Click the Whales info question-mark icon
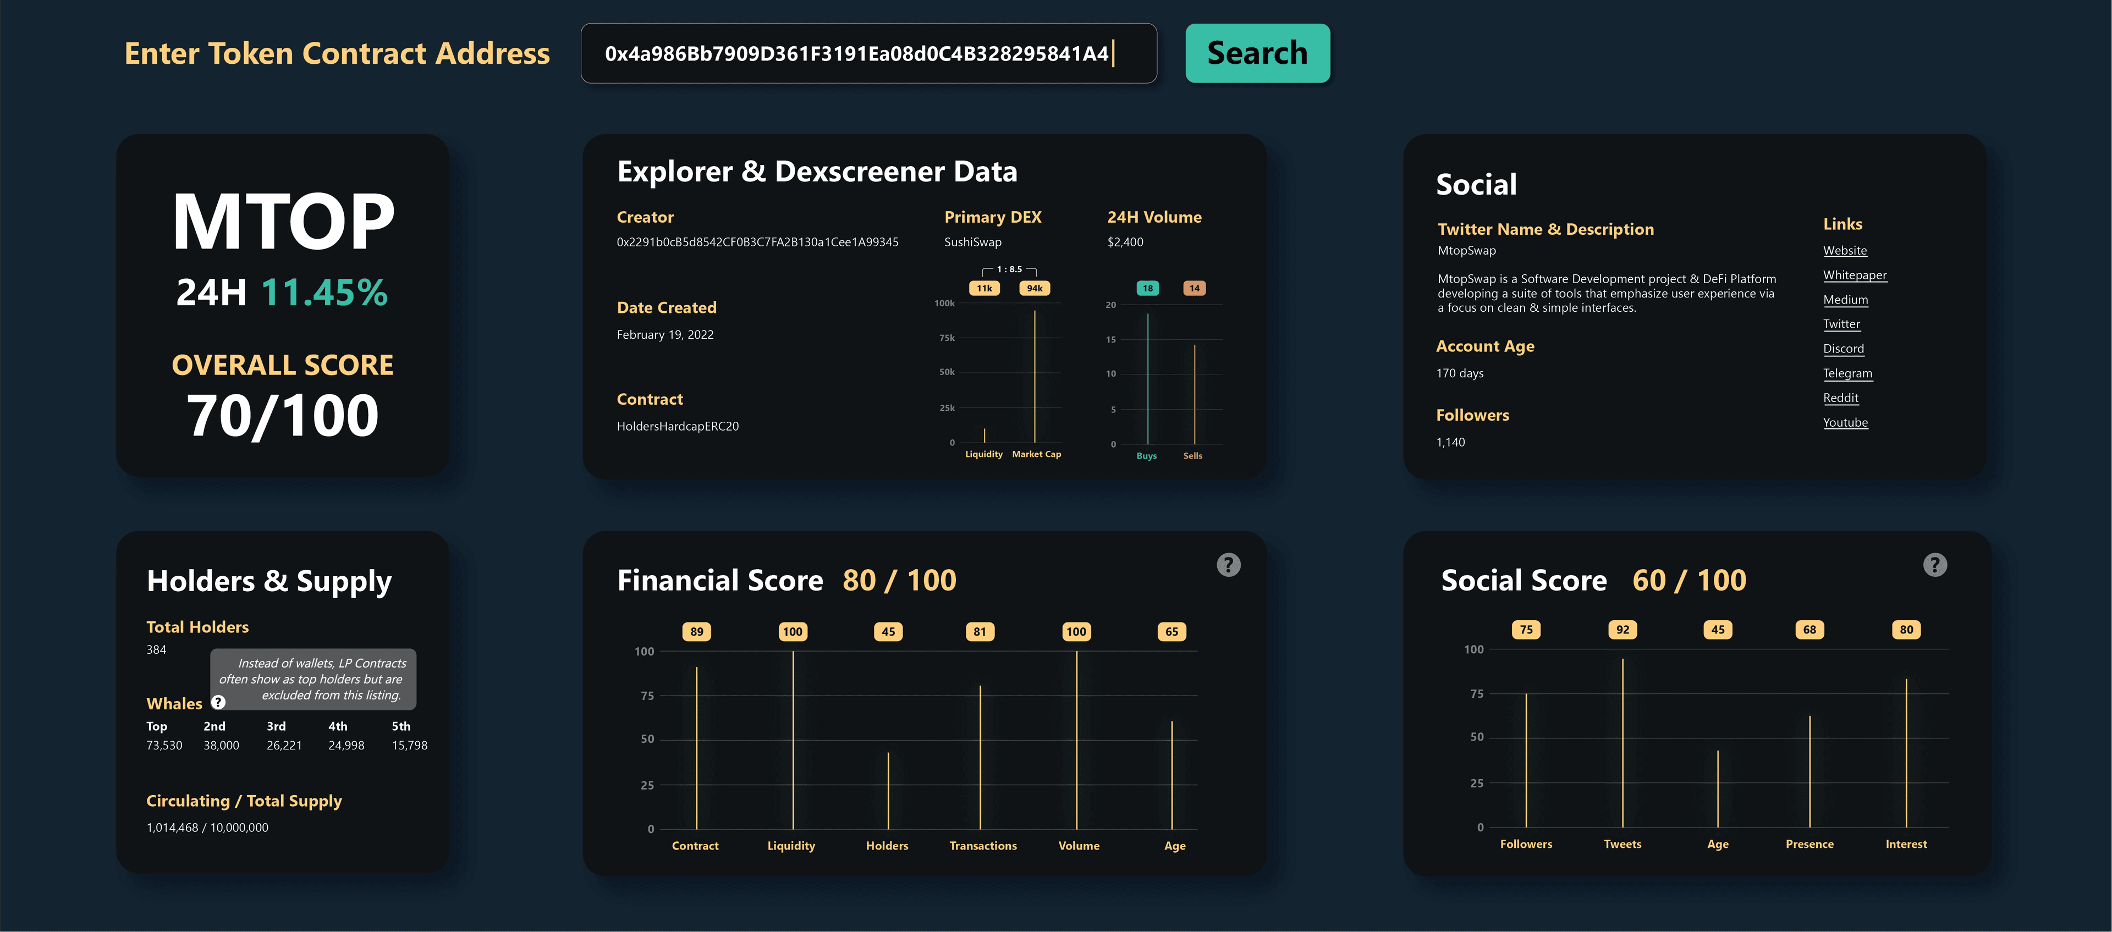The width and height of the screenshot is (2112, 932). point(217,703)
